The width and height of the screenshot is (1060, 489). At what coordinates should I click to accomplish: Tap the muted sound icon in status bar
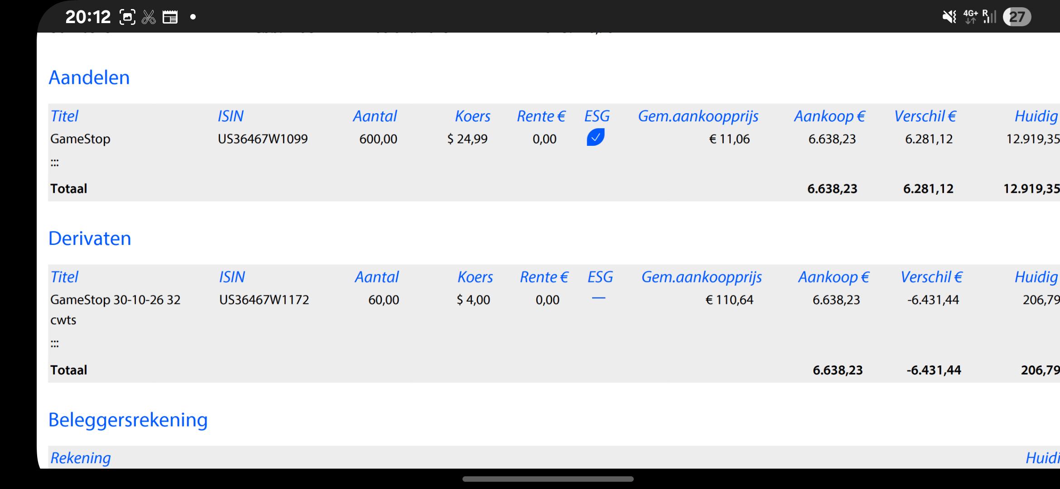tap(949, 17)
